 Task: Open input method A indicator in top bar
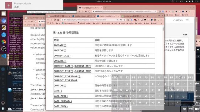tap(181, 1)
